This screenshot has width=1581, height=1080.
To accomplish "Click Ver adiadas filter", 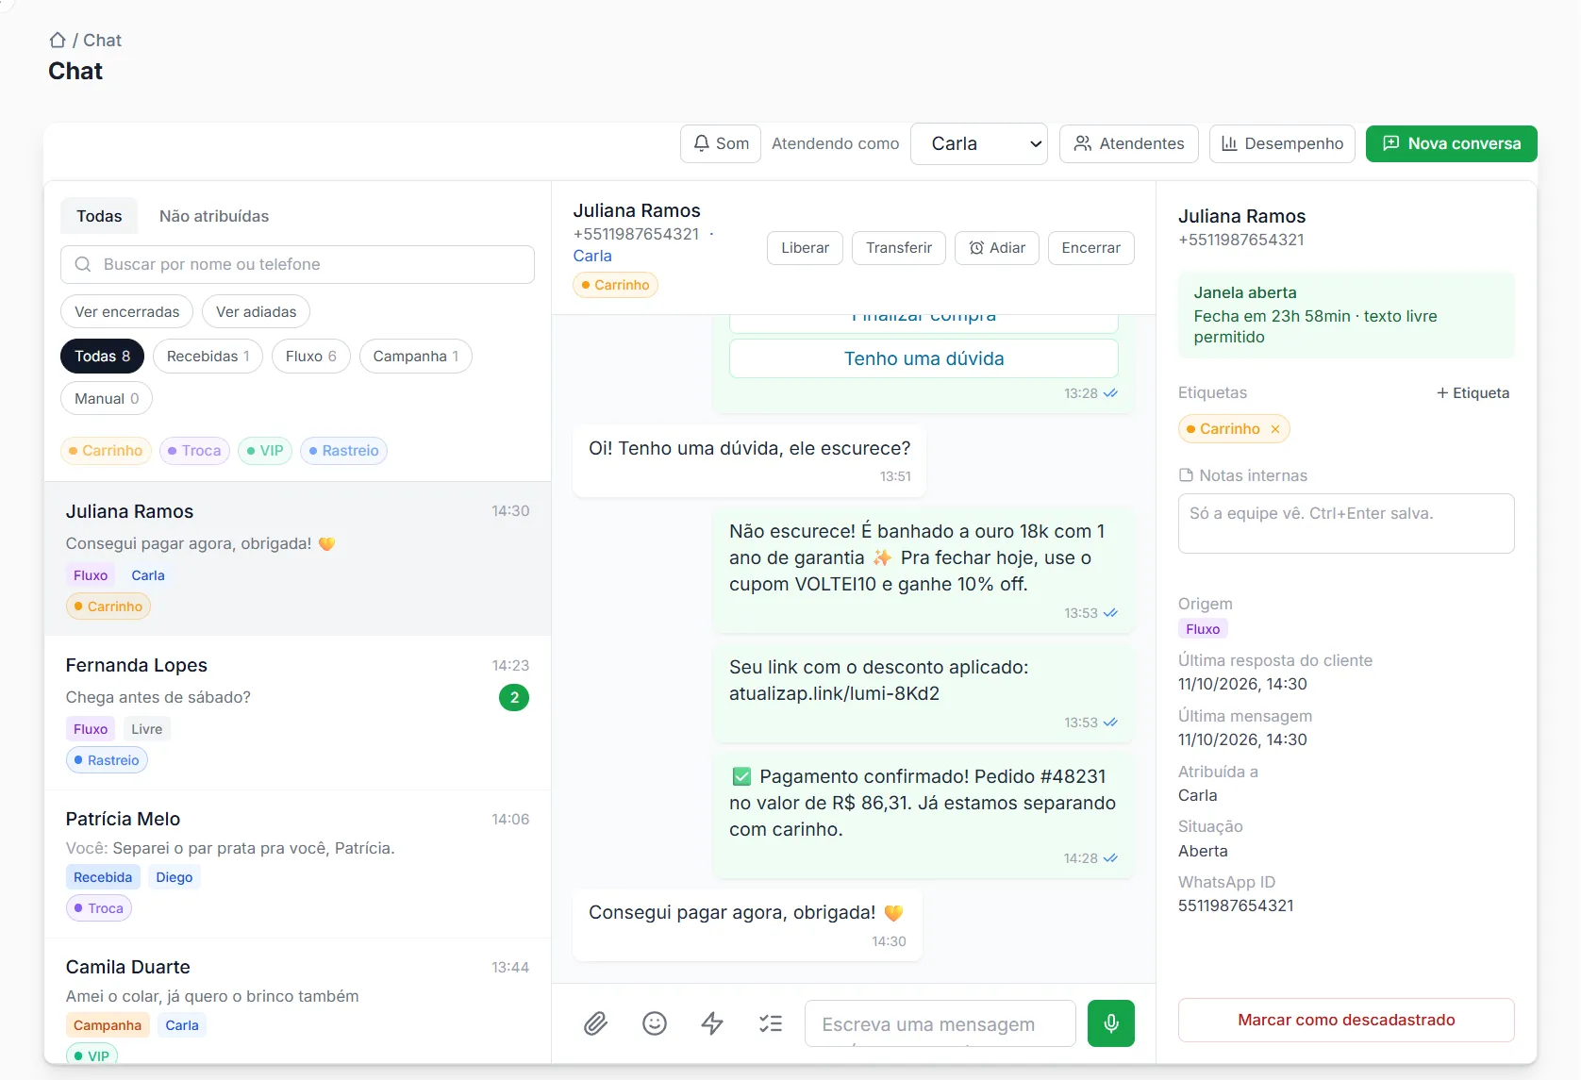I will [256, 311].
